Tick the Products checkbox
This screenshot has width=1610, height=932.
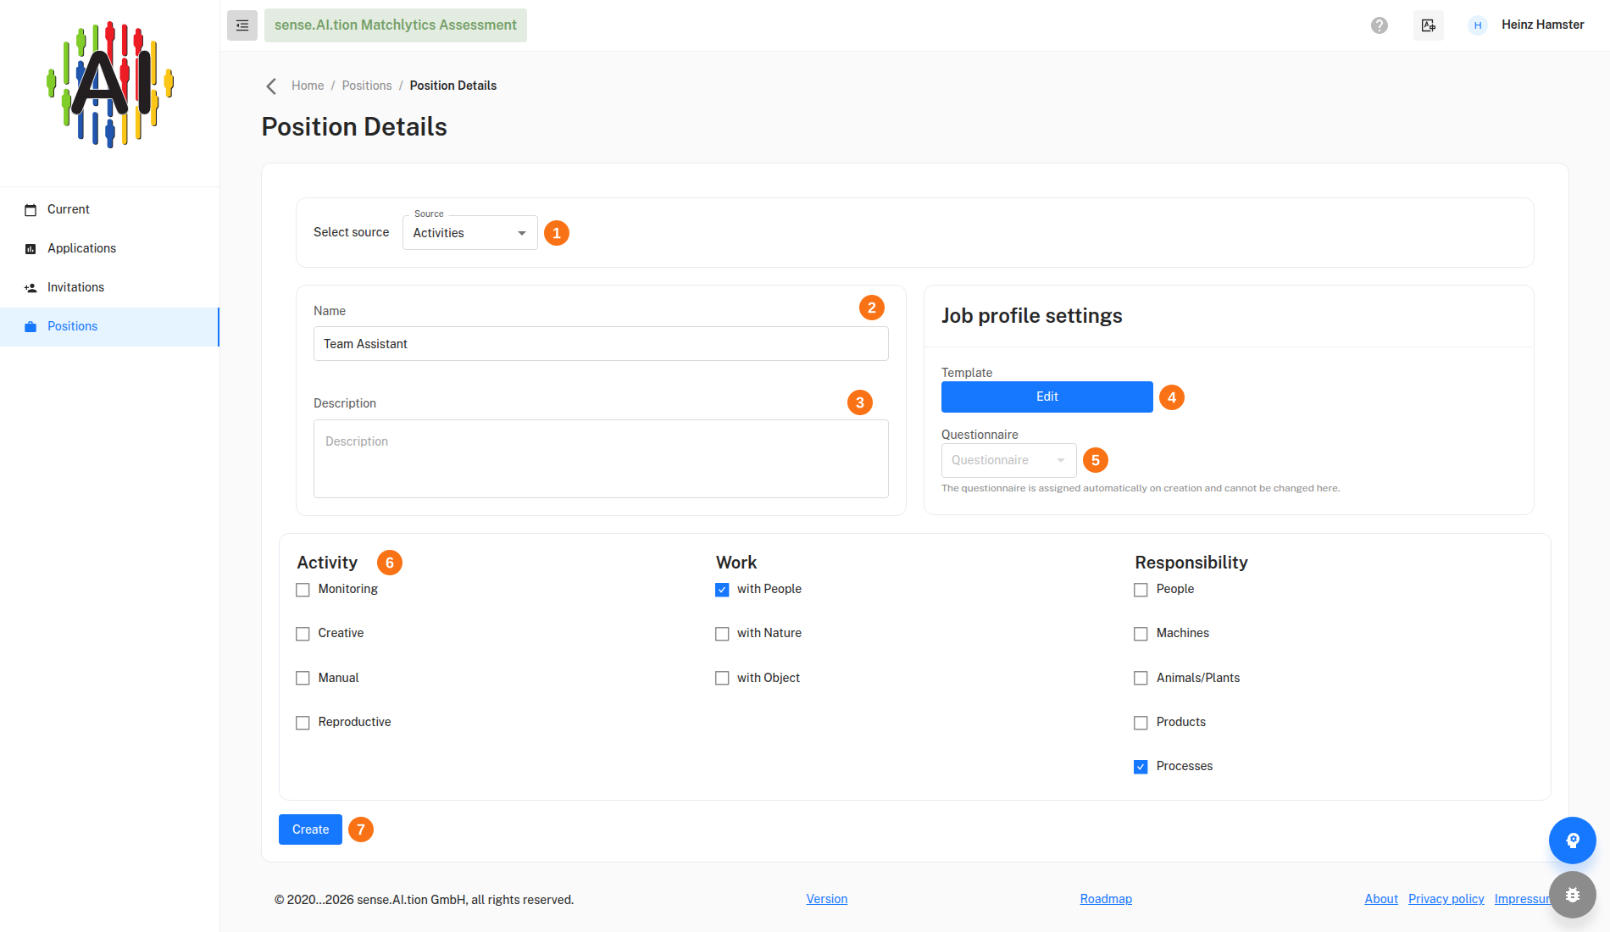[1141, 723]
